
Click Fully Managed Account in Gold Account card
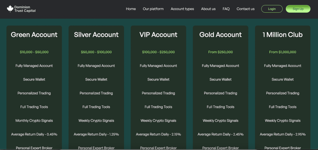tap(220, 66)
